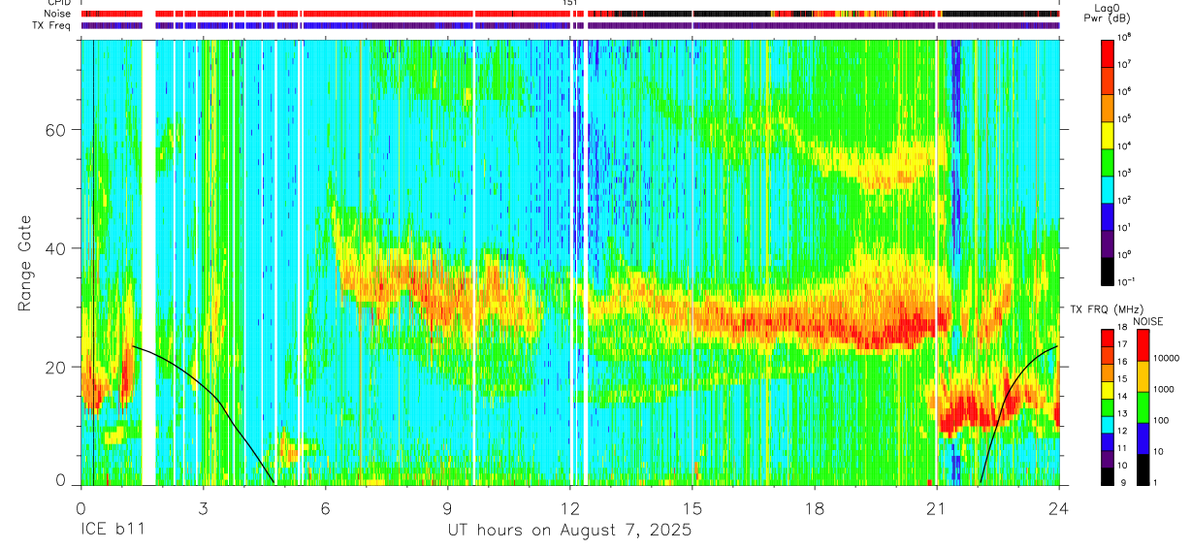The image size is (1191, 550).
Task: Click x-axis tick label '15'
Action: click(x=692, y=507)
